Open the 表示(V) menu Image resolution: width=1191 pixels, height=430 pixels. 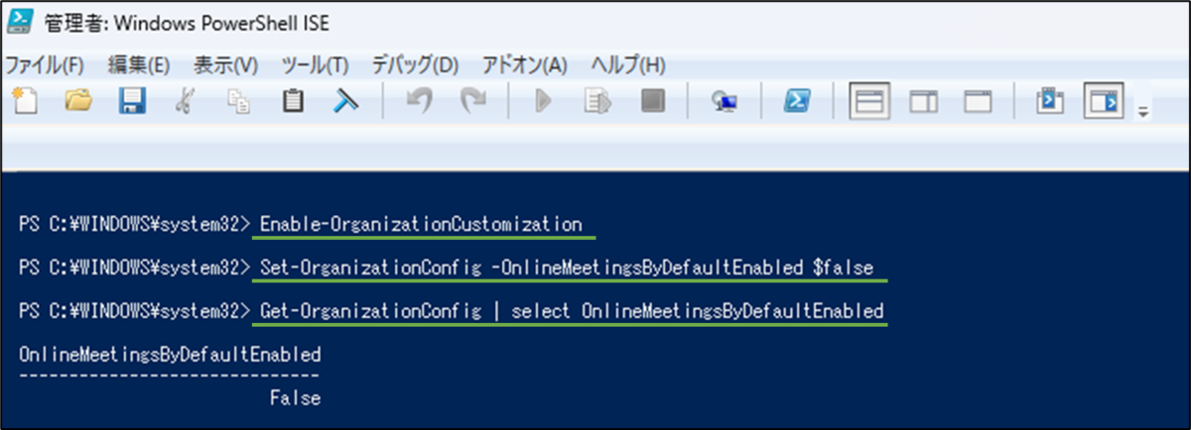[225, 65]
